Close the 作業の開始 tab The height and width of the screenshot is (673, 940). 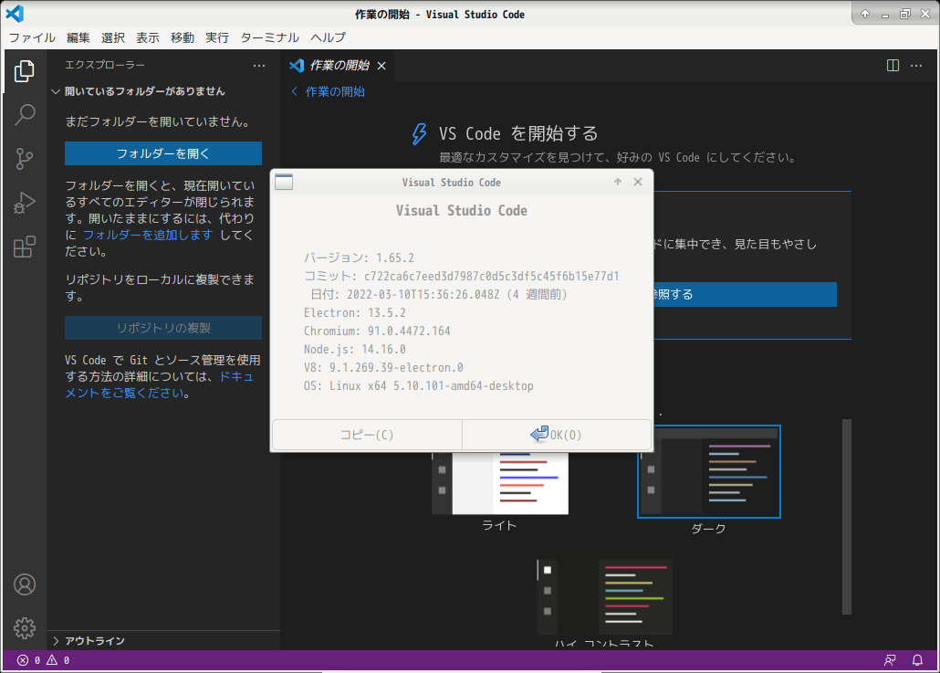coord(381,66)
